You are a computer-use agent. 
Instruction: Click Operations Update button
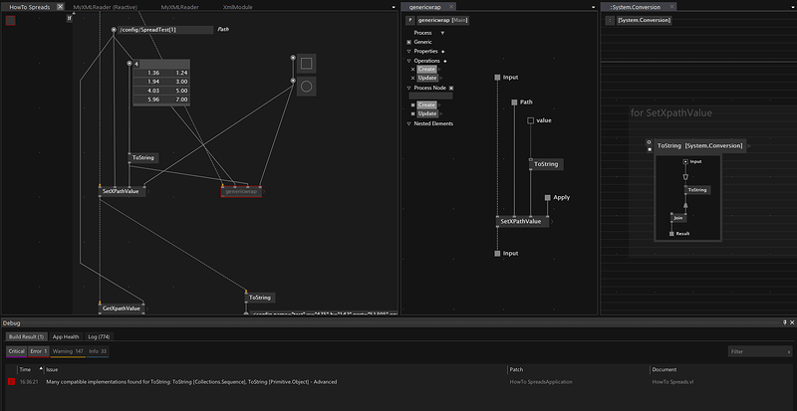coord(427,79)
